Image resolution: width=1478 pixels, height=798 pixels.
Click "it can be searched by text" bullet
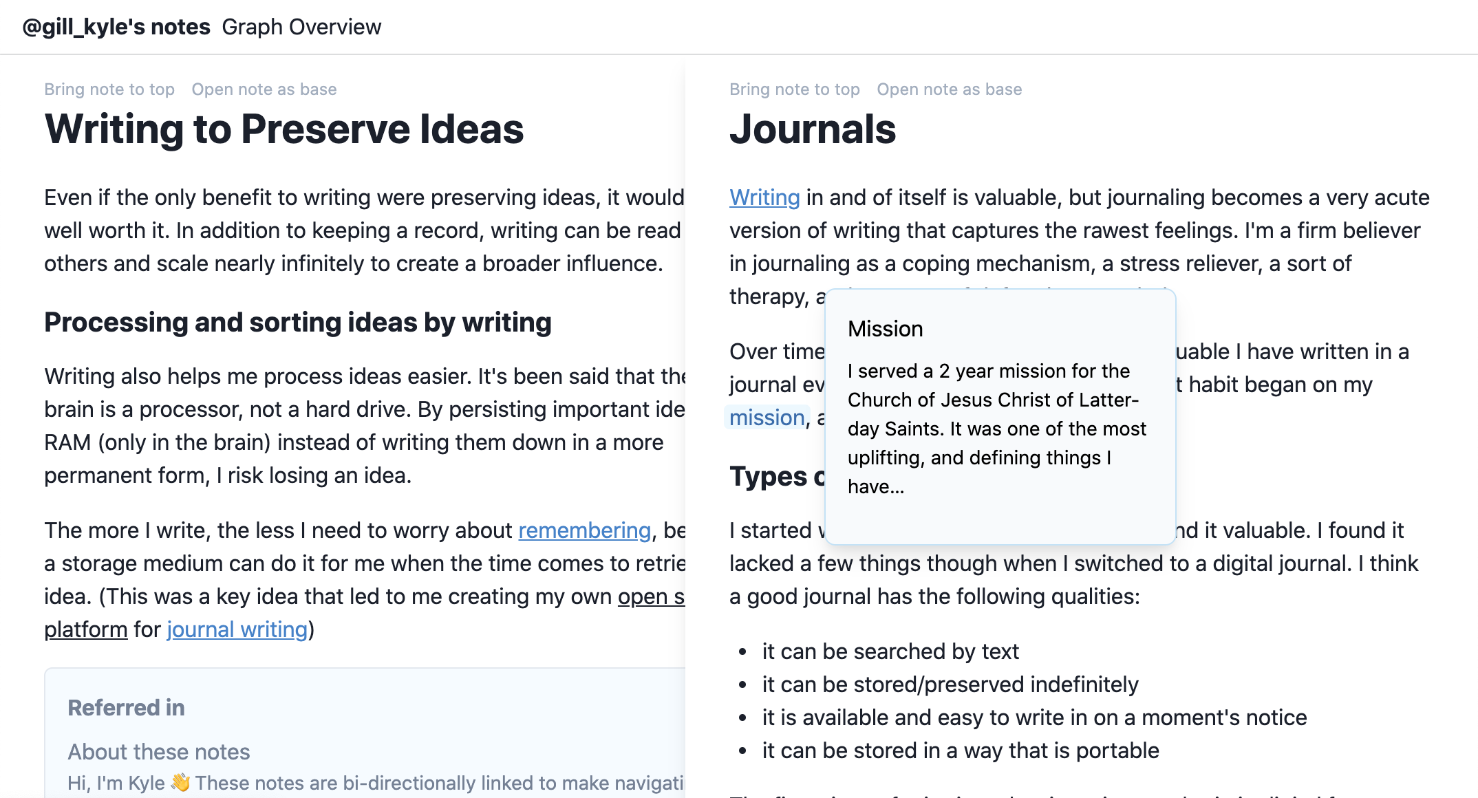890,651
